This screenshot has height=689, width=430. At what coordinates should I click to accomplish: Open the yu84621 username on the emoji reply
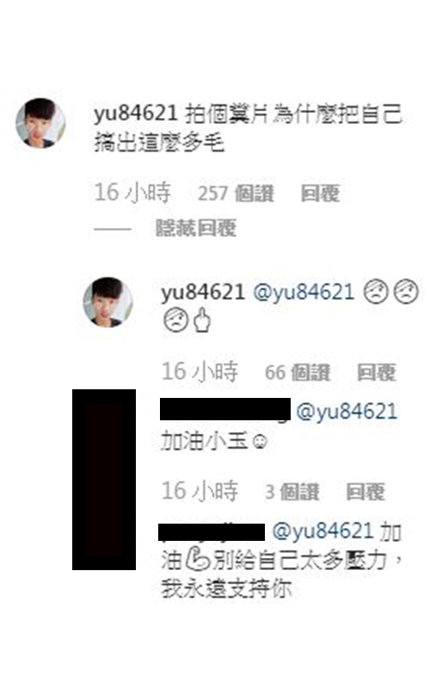[203, 293]
